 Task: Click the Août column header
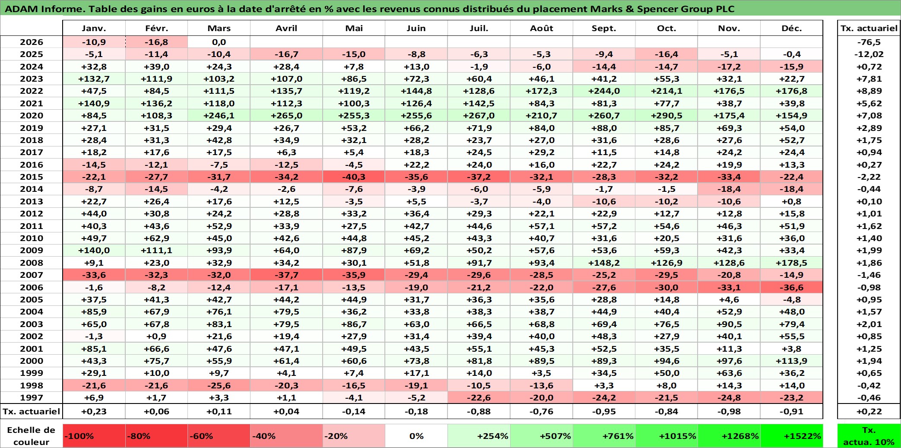click(x=541, y=28)
